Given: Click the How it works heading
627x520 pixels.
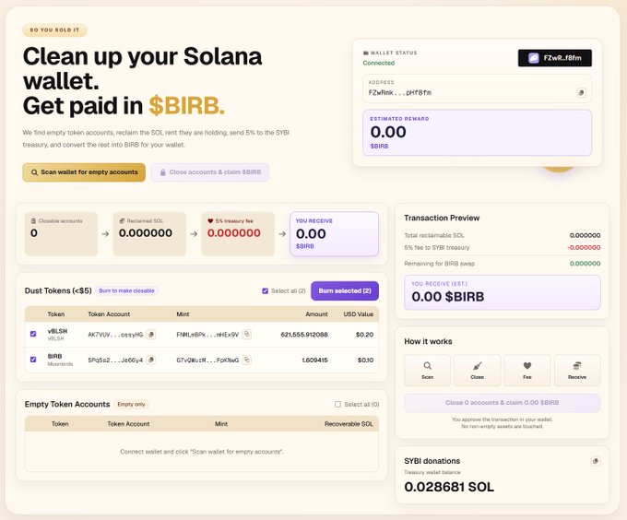Looking at the screenshot, I should (428, 342).
